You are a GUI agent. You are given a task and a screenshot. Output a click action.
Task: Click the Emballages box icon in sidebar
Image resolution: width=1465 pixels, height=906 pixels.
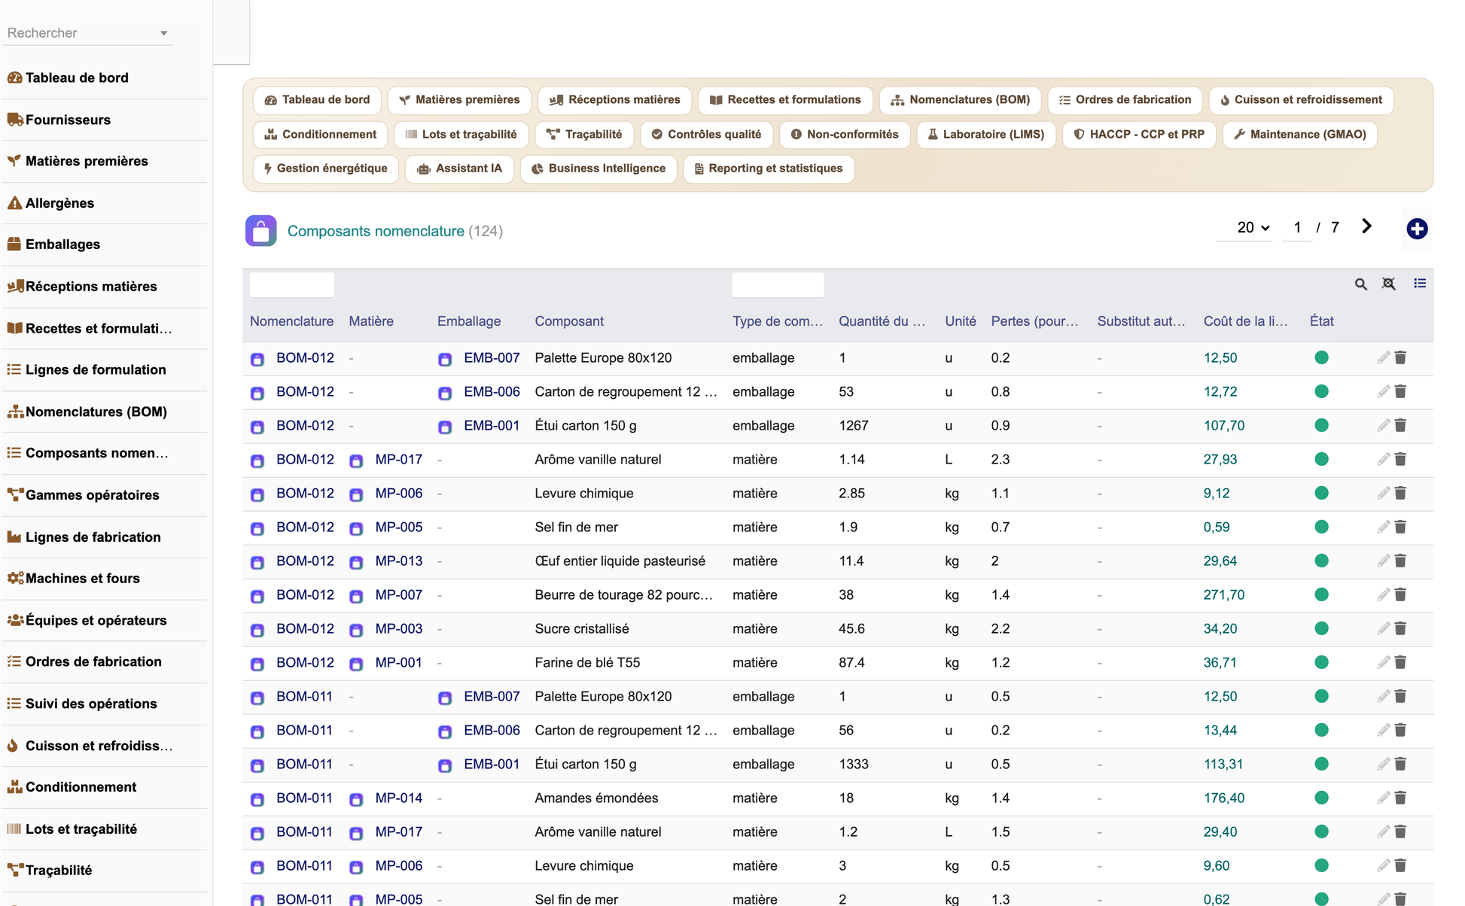tap(14, 244)
